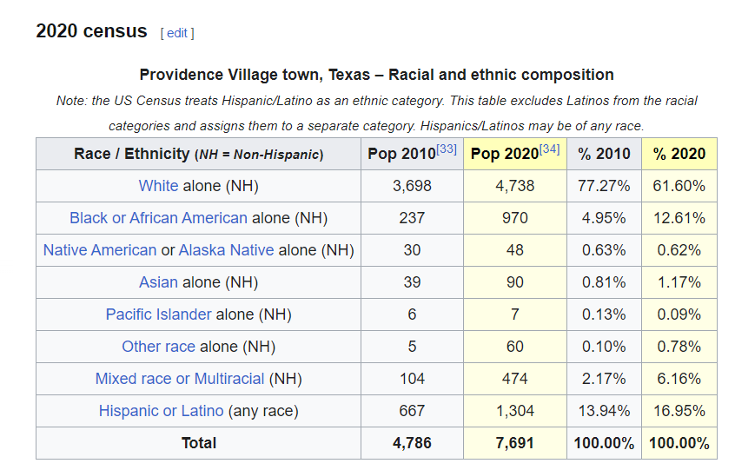Click the 100.00% total under % 2020
Screen dimensions: 735x470
pyautogui.click(x=679, y=443)
